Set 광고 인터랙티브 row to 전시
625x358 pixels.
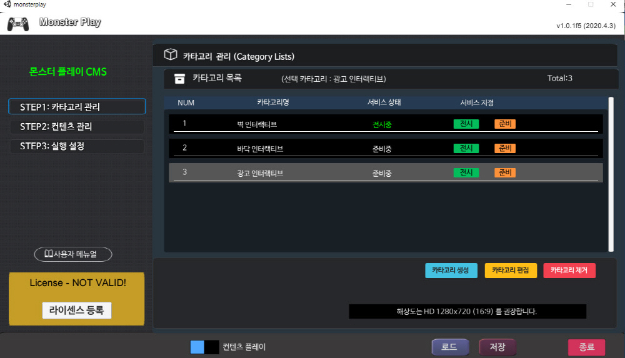[x=466, y=172]
